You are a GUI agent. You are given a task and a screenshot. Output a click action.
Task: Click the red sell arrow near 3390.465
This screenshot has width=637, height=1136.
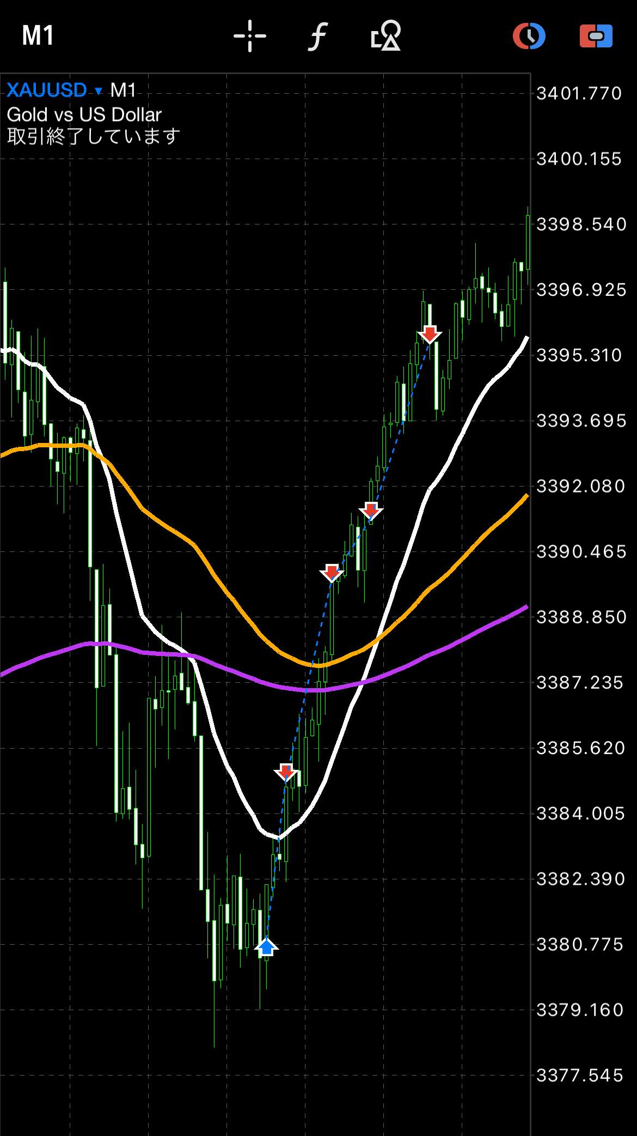pos(332,573)
